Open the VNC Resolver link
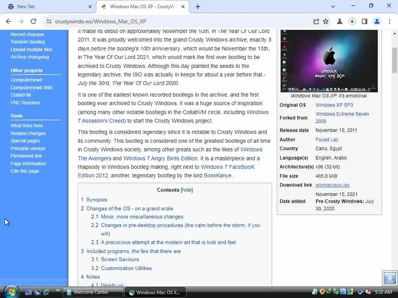 25,102
